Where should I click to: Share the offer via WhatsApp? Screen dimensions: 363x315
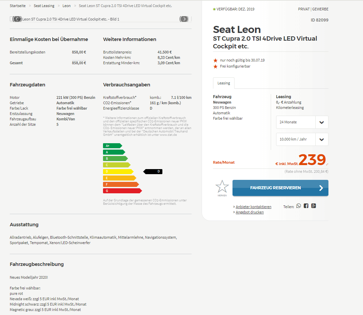(x=299, y=206)
